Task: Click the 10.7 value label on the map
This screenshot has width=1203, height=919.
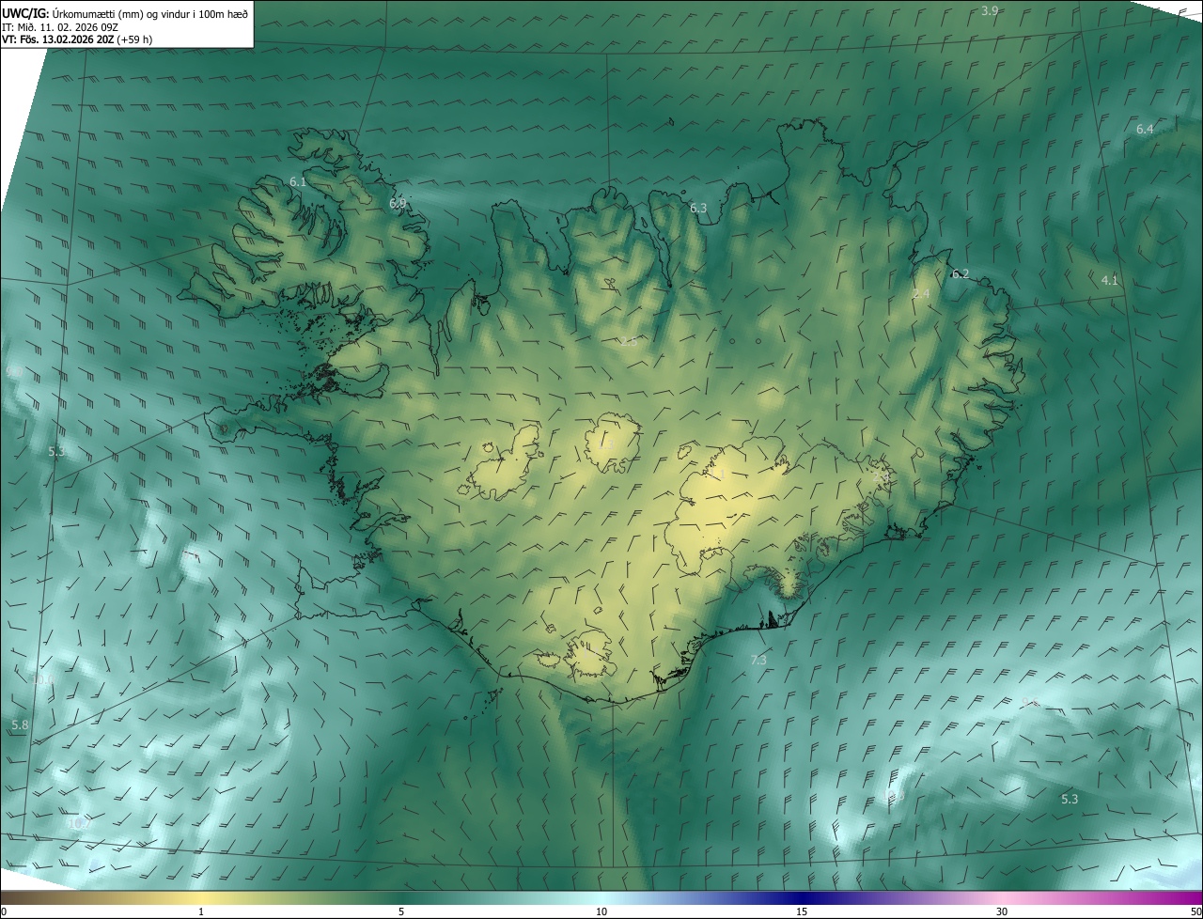Action: tap(79, 823)
